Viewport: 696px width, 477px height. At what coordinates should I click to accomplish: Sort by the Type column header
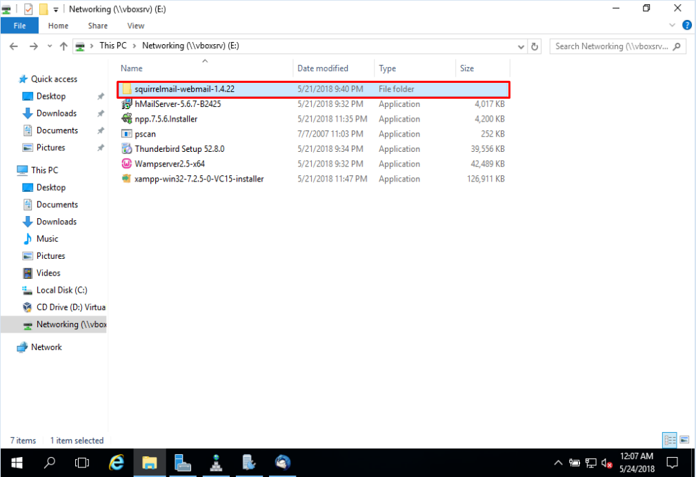tap(387, 68)
